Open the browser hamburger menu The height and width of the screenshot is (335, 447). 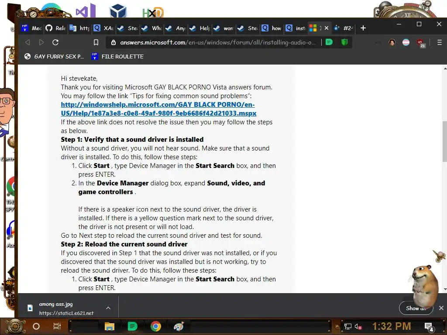439,42
